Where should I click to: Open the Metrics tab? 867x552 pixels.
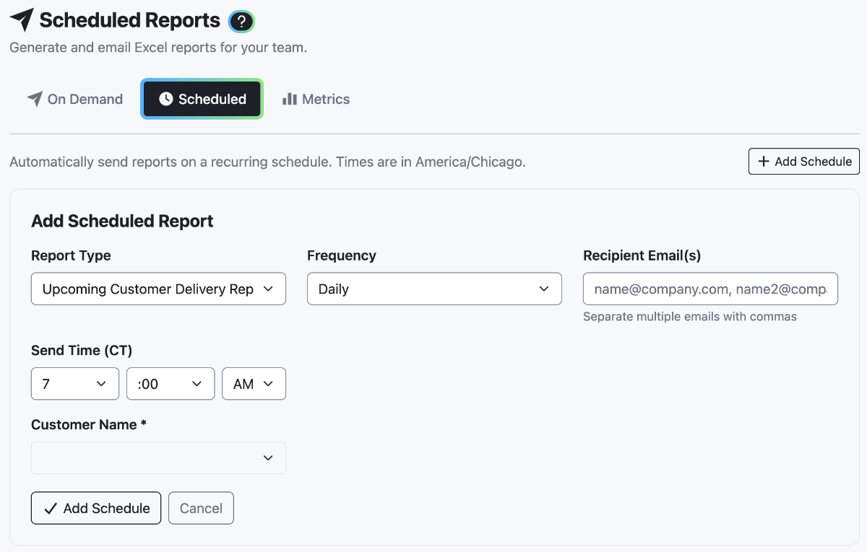pos(316,99)
